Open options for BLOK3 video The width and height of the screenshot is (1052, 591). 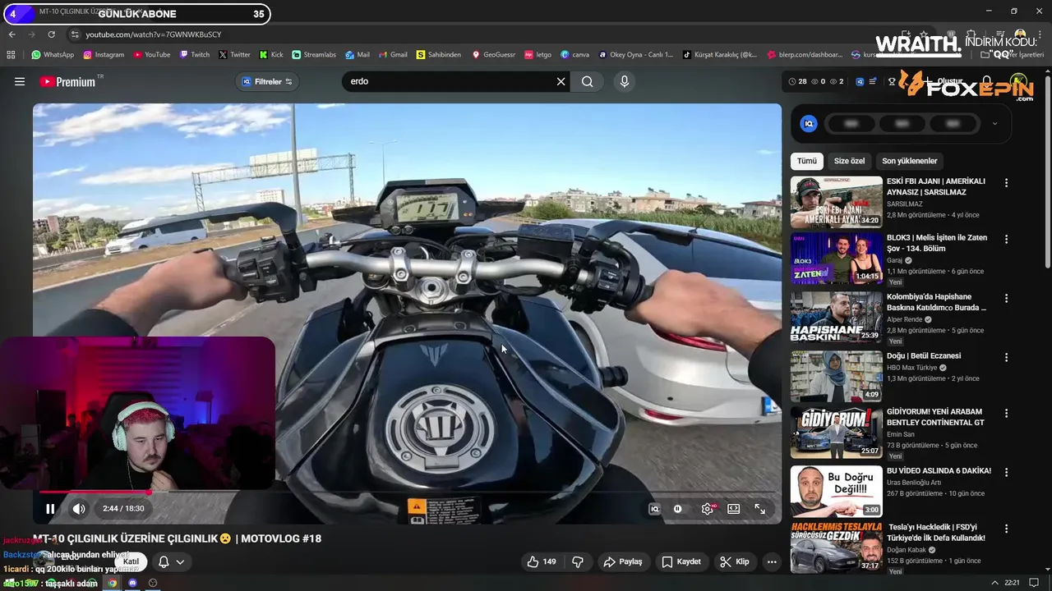[x=1006, y=239]
